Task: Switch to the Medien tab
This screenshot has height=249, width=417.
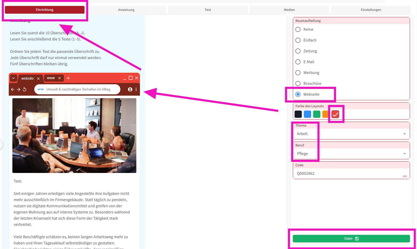Action: [289, 10]
